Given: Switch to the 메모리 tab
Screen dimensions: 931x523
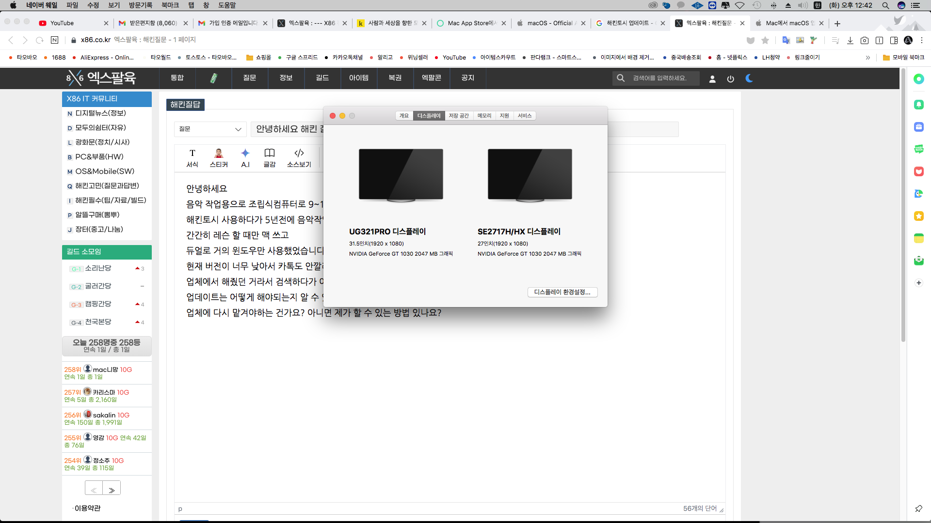Looking at the screenshot, I should (484, 116).
